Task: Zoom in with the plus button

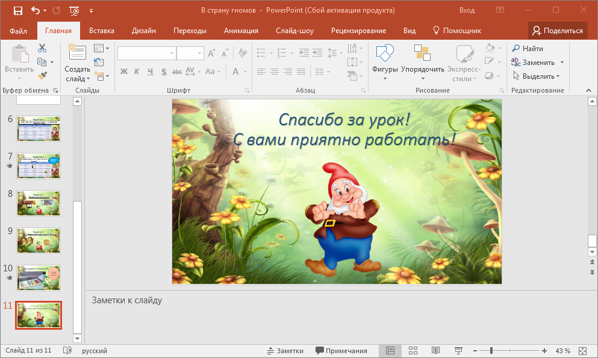Action: [544, 351]
